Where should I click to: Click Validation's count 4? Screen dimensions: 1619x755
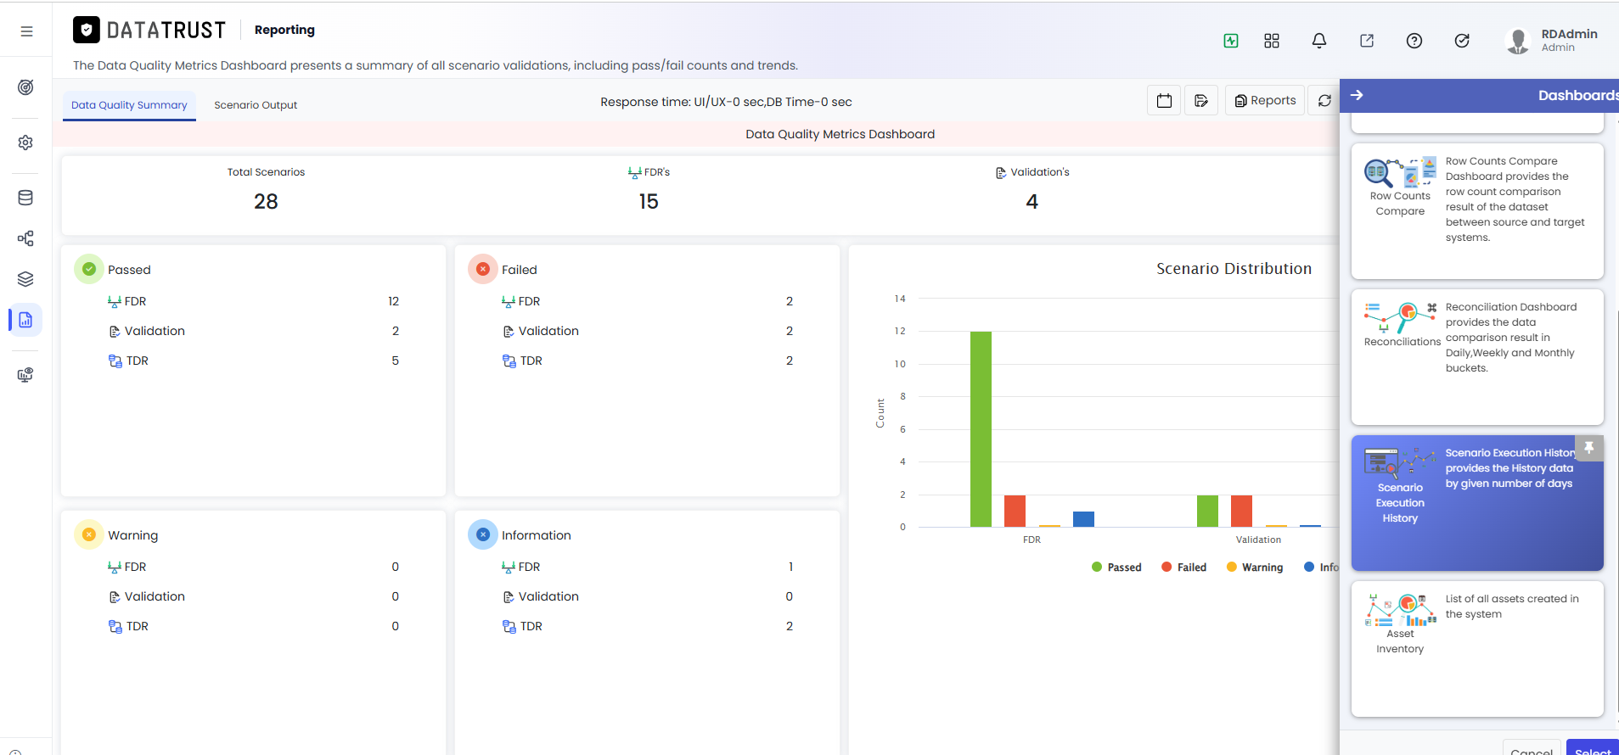pos(1032,201)
